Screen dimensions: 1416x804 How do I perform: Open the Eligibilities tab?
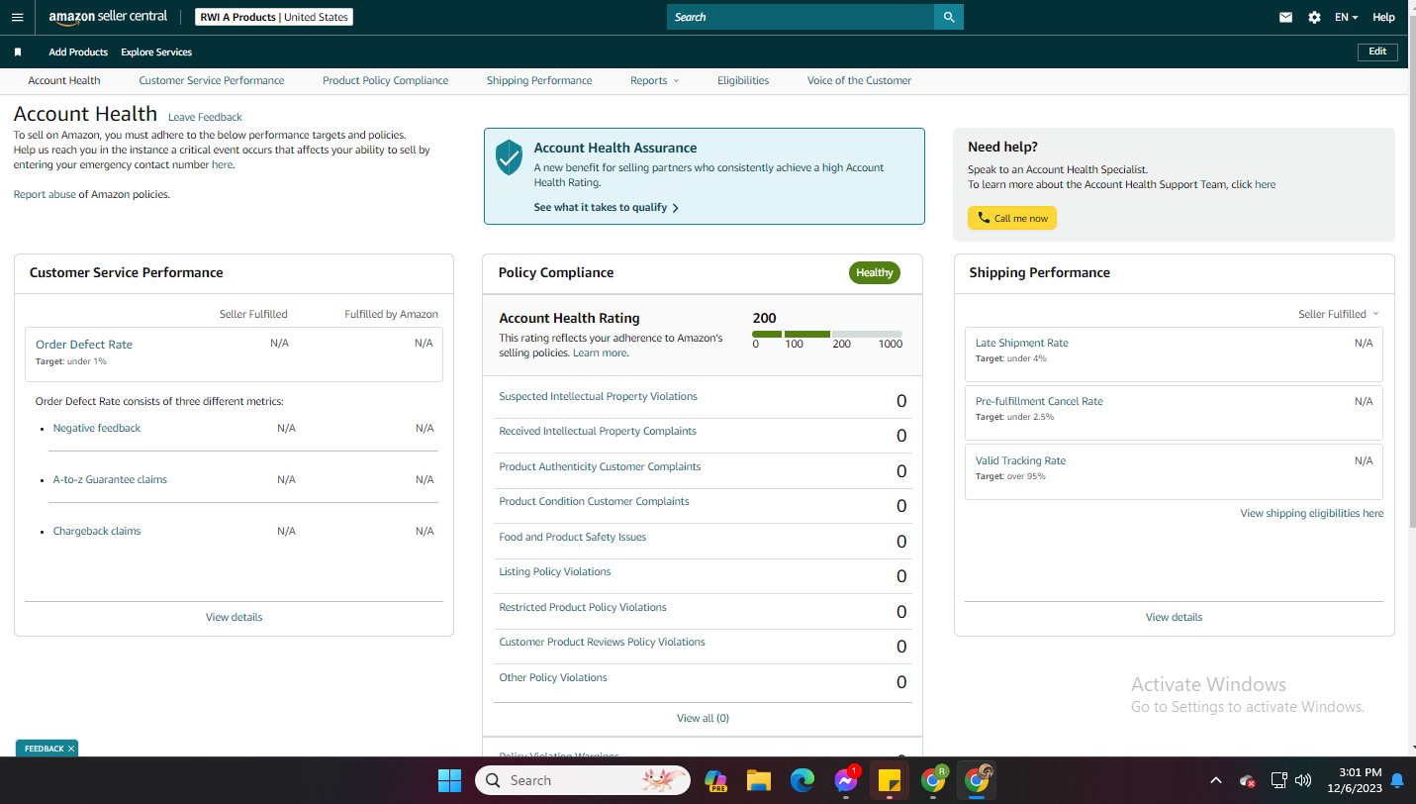click(x=743, y=80)
